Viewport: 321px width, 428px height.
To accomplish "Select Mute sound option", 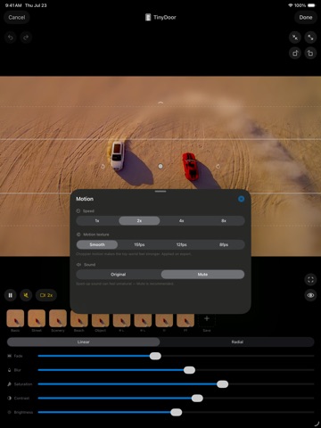I will [202, 275].
